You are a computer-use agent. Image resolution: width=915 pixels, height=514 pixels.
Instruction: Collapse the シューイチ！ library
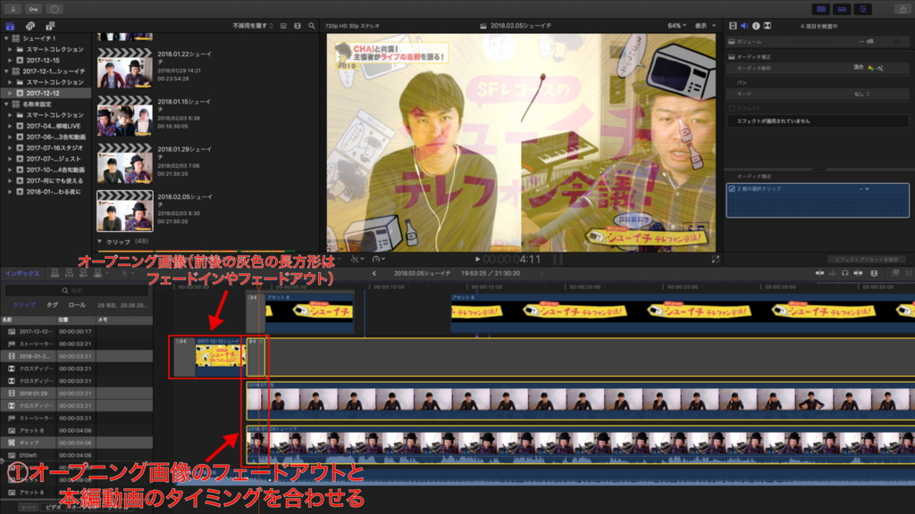tap(6, 38)
